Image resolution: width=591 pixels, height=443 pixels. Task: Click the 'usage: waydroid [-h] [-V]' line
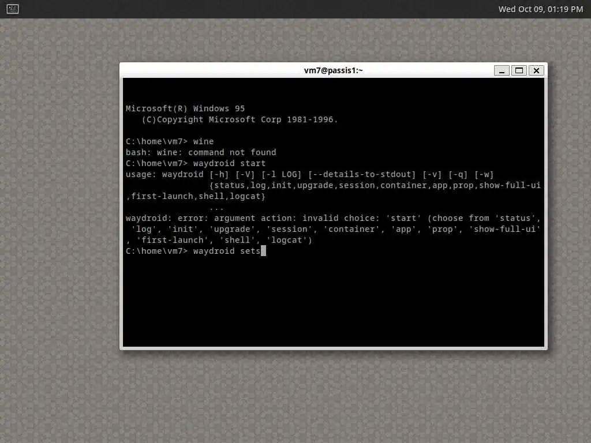coord(309,174)
